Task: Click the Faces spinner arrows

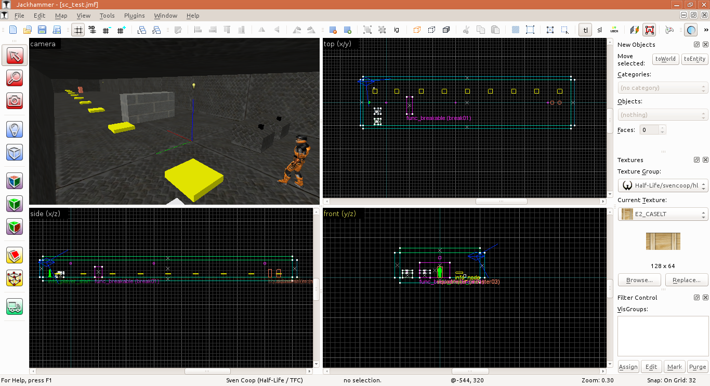Action: [x=662, y=130]
